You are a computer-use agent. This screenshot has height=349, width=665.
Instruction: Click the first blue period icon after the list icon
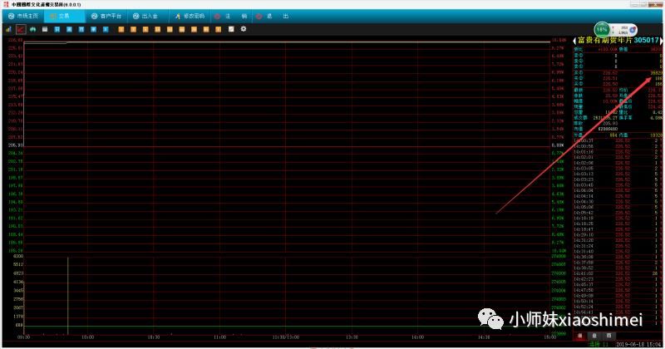coord(57,29)
